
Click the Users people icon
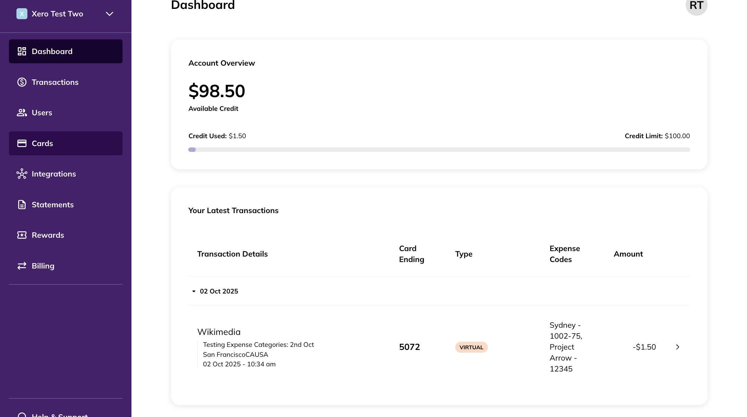tap(22, 113)
